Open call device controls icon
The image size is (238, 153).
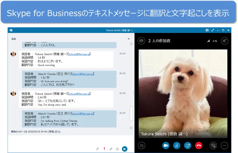pyautogui.click(x=213, y=146)
